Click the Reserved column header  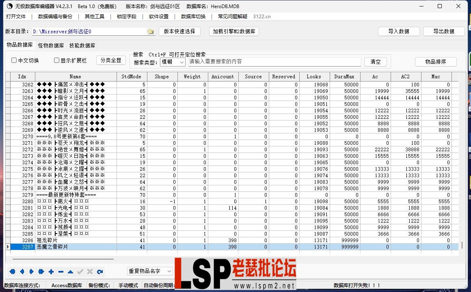283,77
